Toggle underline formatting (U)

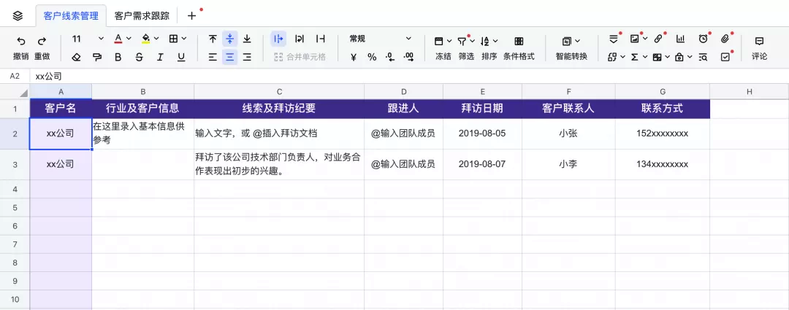pyautogui.click(x=181, y=58)
